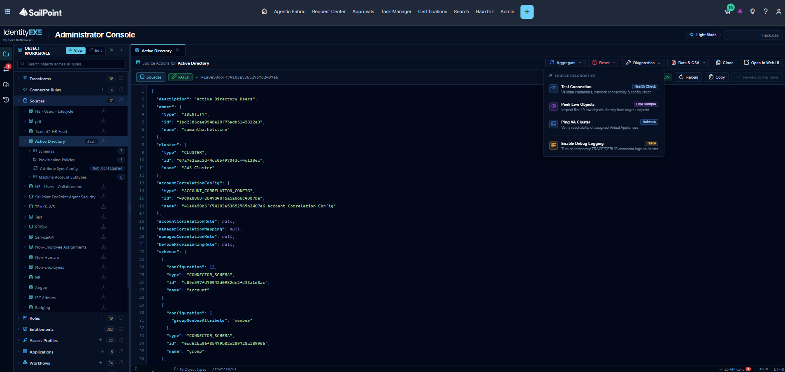Screen dimensions: 785x372
Task: Expand the Schemas node under Active Directory
Action: pos(30,151)
